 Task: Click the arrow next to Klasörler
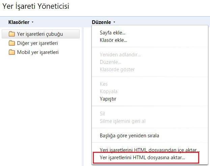32,22
